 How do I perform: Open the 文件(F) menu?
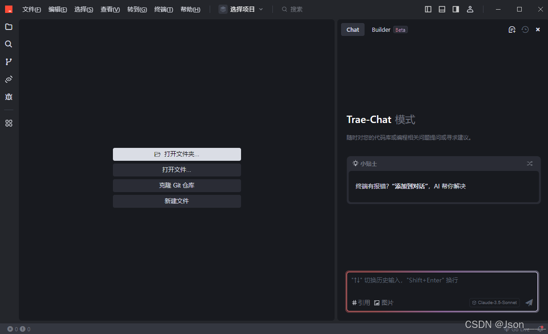[31, 9]
